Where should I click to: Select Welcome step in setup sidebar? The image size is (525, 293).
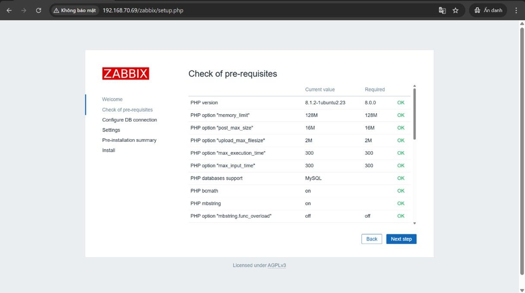[112, 99]
